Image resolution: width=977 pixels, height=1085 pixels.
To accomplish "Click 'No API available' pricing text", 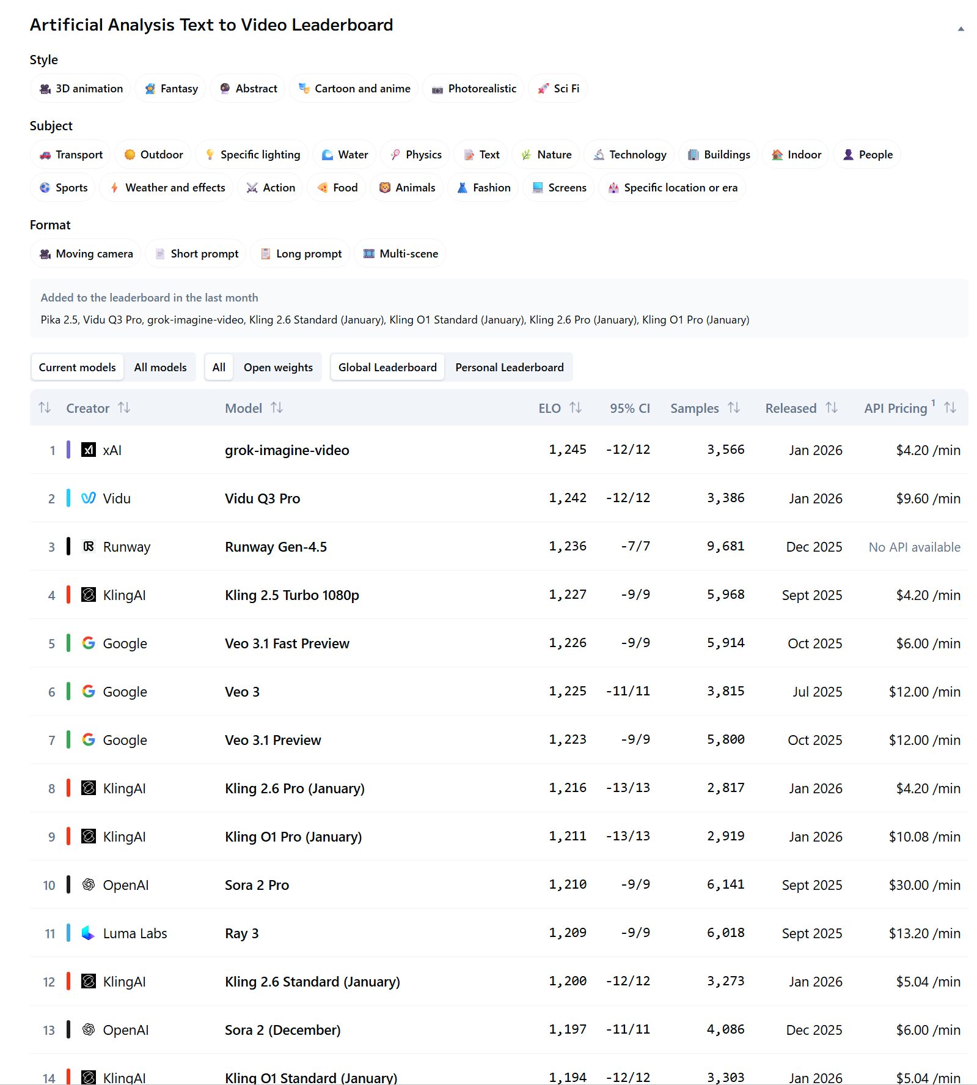I will coord(915,547).
